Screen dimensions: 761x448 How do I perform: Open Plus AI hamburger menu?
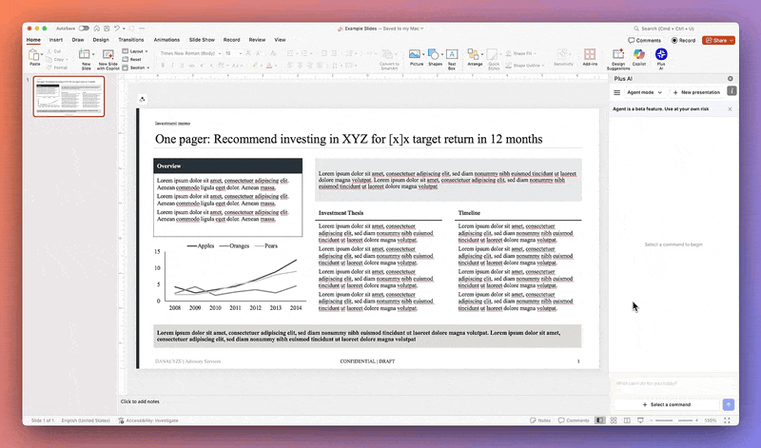[616, 92]
